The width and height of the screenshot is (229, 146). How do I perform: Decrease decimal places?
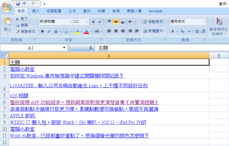(203, 31)
